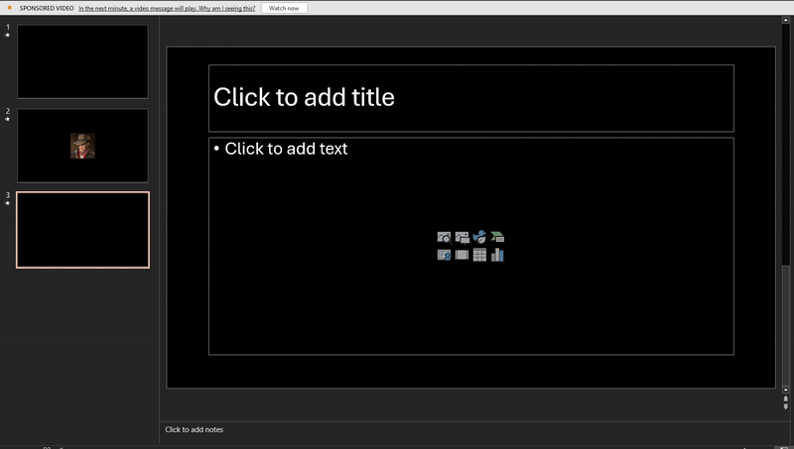Click the vertical scrollbar thumb of slide editor
Screen dimensions: 794x449
(785, 325)
